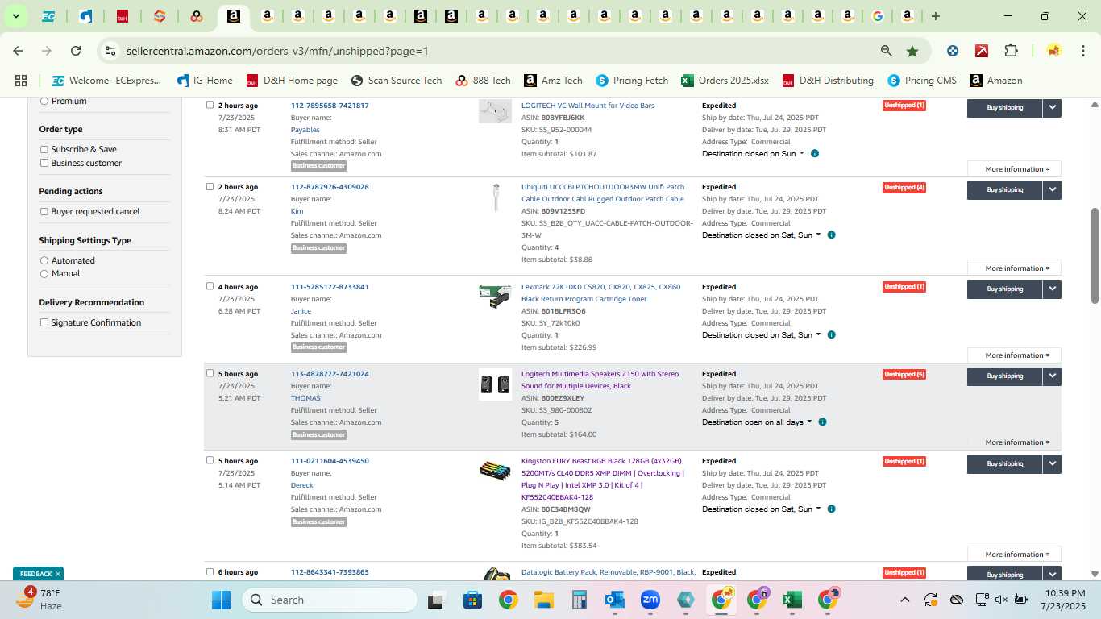
Task: Open the Pricing Fetch bookmark
Action: coord(632,81)
